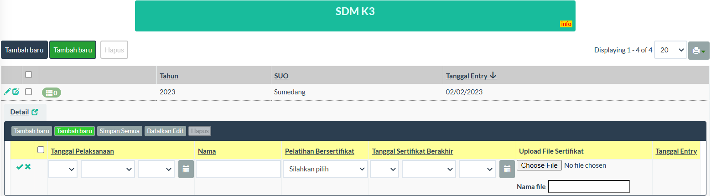Click the pencil edit icon for Sumedang row

pos(7,92)
